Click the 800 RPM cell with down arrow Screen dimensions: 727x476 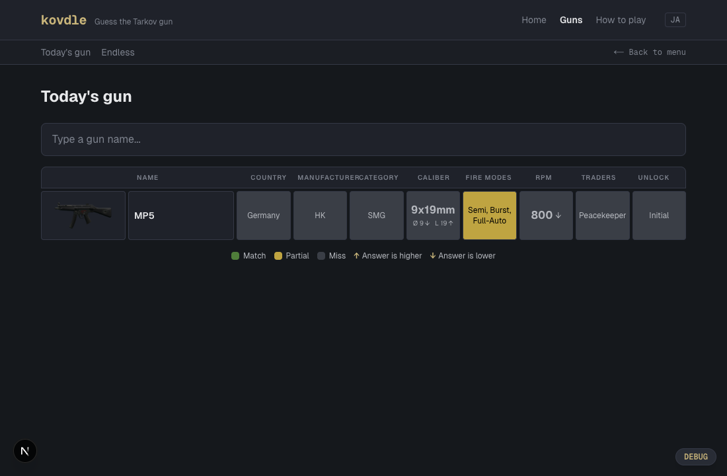pos(546,216)
